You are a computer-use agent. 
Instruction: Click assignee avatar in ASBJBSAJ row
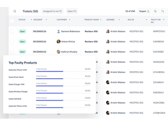(108, 92)
